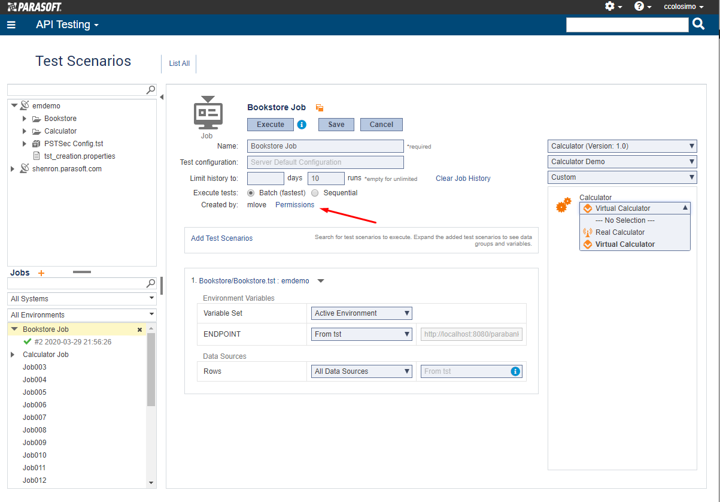
Task: Click the shenron.parasoft.com server icon
Action: coord(25,169)
